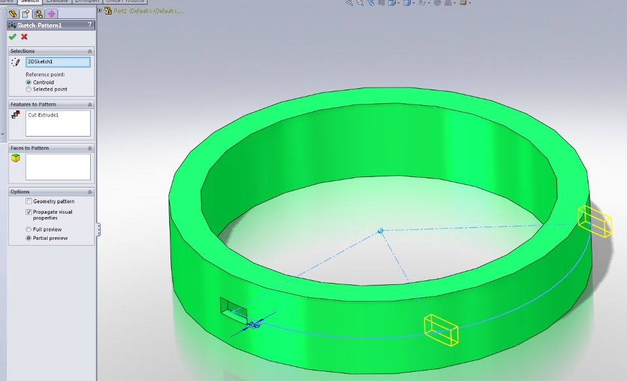Open the View Orientation dropdown arrow

click(398, 3)
